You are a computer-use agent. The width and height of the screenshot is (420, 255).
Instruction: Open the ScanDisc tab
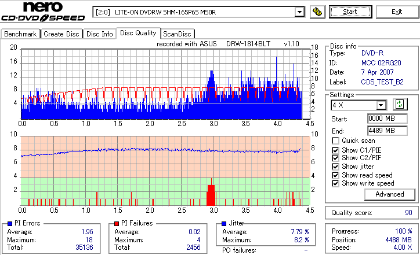click(178, 34)
